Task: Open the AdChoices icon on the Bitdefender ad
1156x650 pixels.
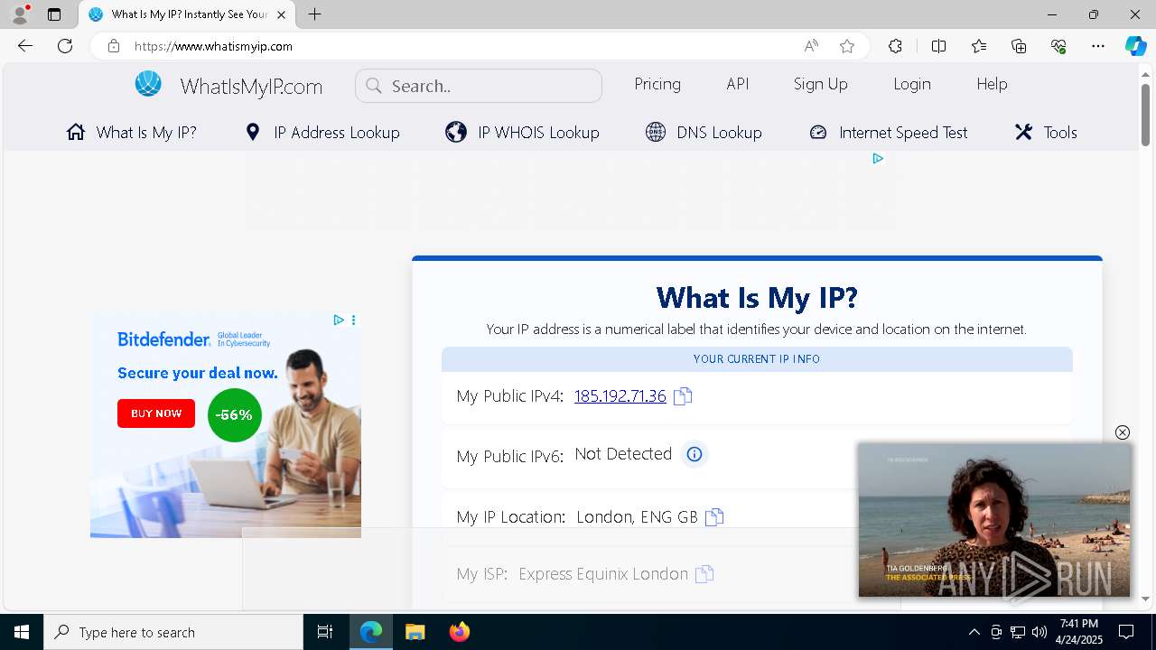Action: [339, 320]
